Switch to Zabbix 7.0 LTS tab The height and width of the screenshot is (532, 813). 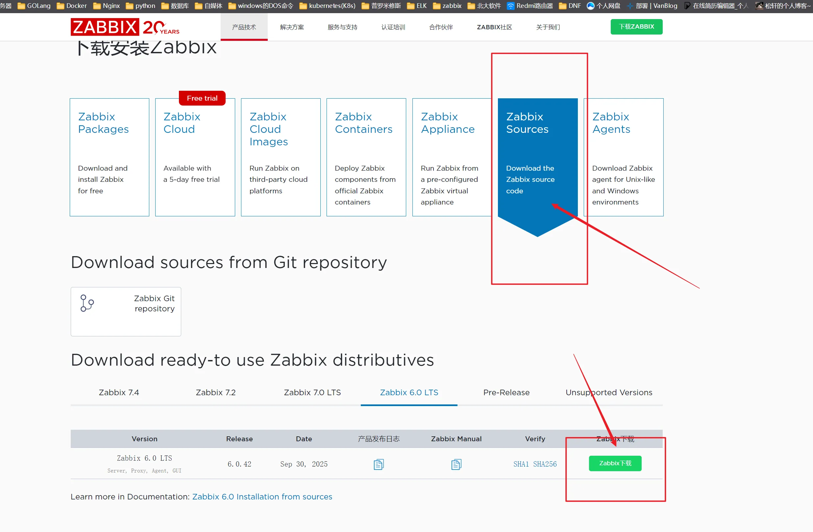click(312, 392)
